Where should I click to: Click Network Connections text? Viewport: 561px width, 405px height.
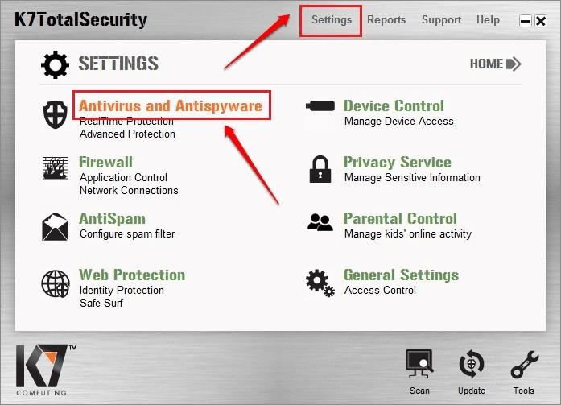point(129,190)
